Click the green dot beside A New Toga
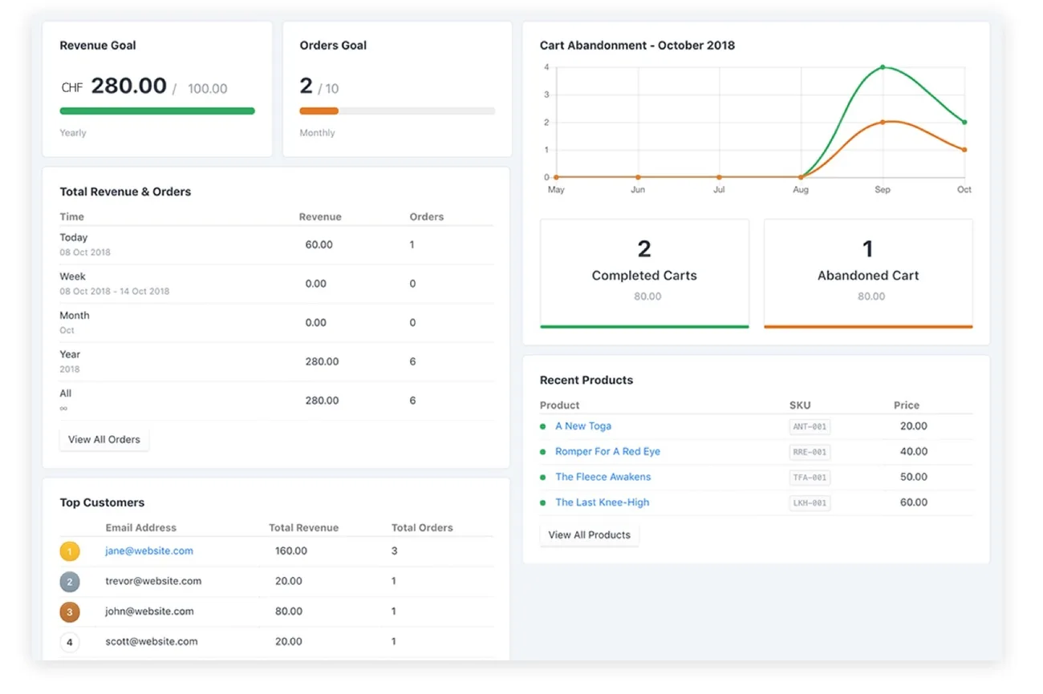This screenshot has width=1043, height=694. 543,426
